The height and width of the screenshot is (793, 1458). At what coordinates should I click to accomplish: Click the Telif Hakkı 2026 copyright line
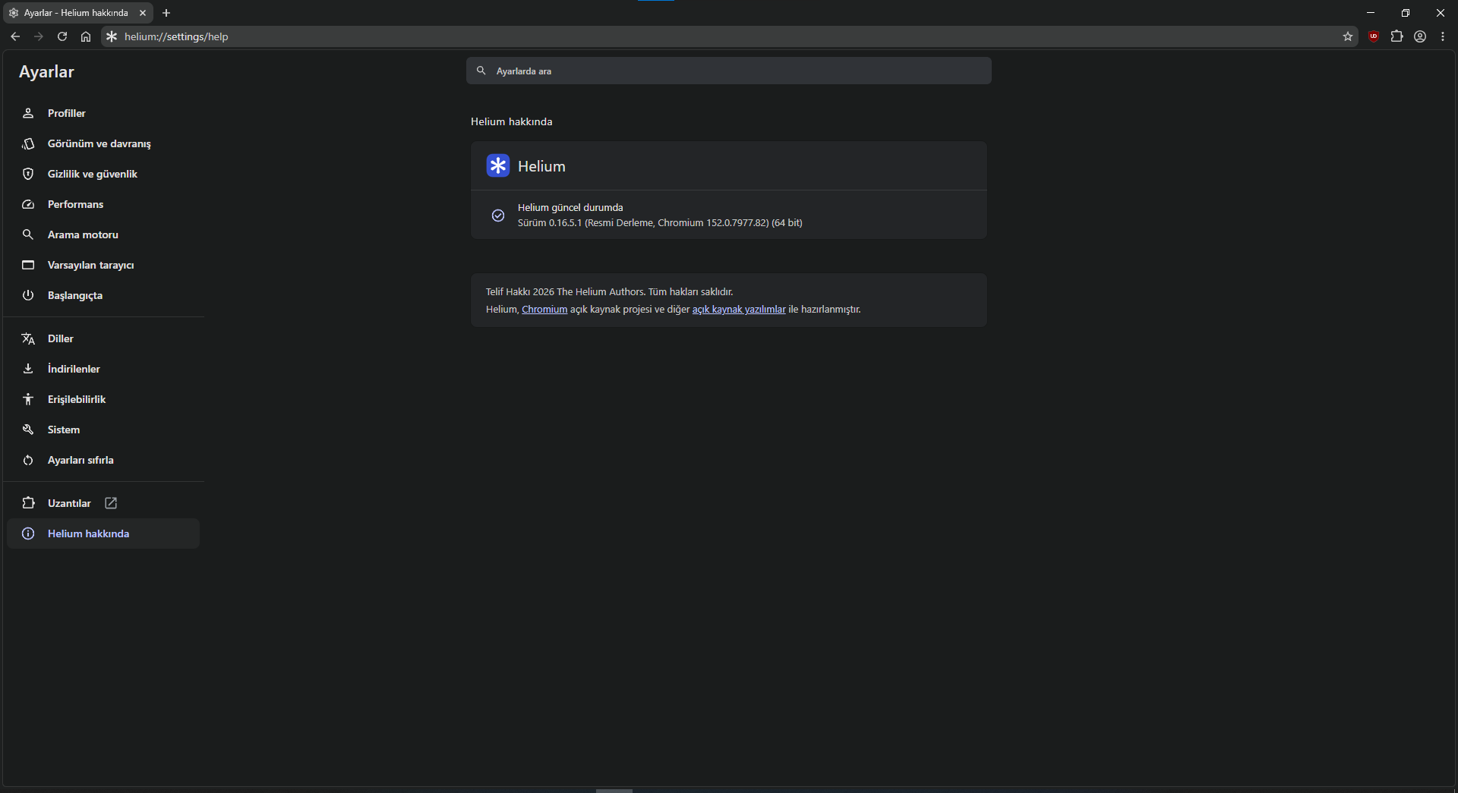(x=609, y=292)
